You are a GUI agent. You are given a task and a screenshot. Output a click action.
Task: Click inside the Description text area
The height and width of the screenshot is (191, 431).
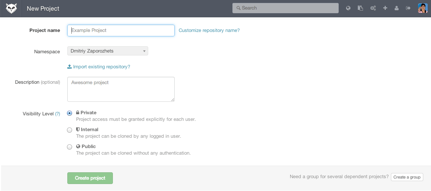pos(121,89)
